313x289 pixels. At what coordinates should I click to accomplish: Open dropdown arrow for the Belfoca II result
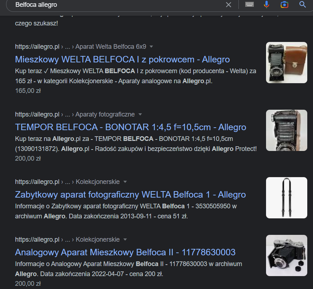125,239
